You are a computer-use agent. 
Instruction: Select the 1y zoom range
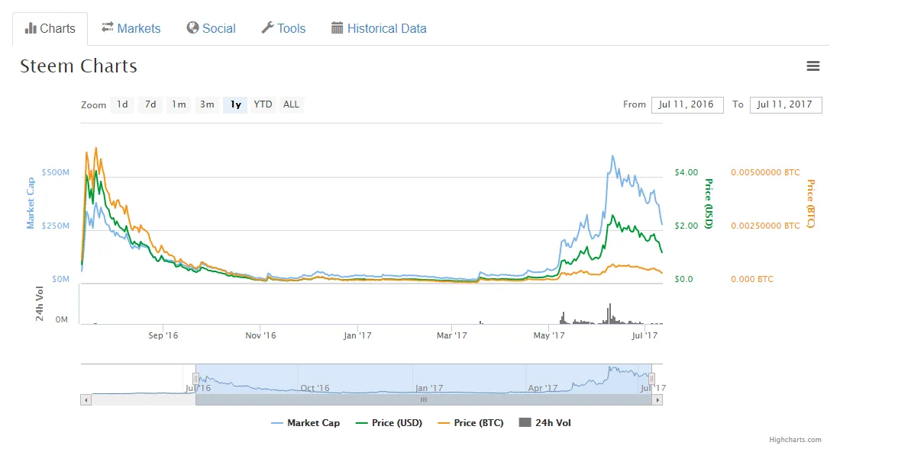[x=235, y=104]
